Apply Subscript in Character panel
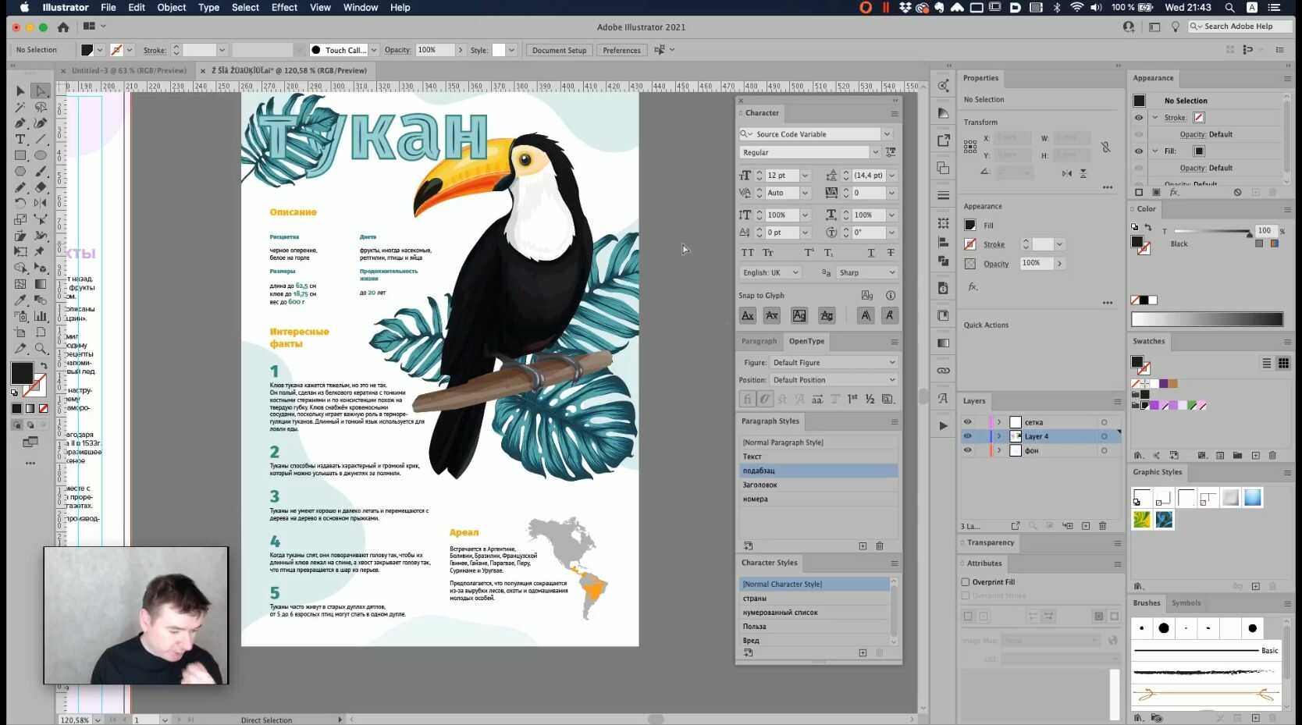The height and width of the screenshot is (725, 1302). point(829,253)
